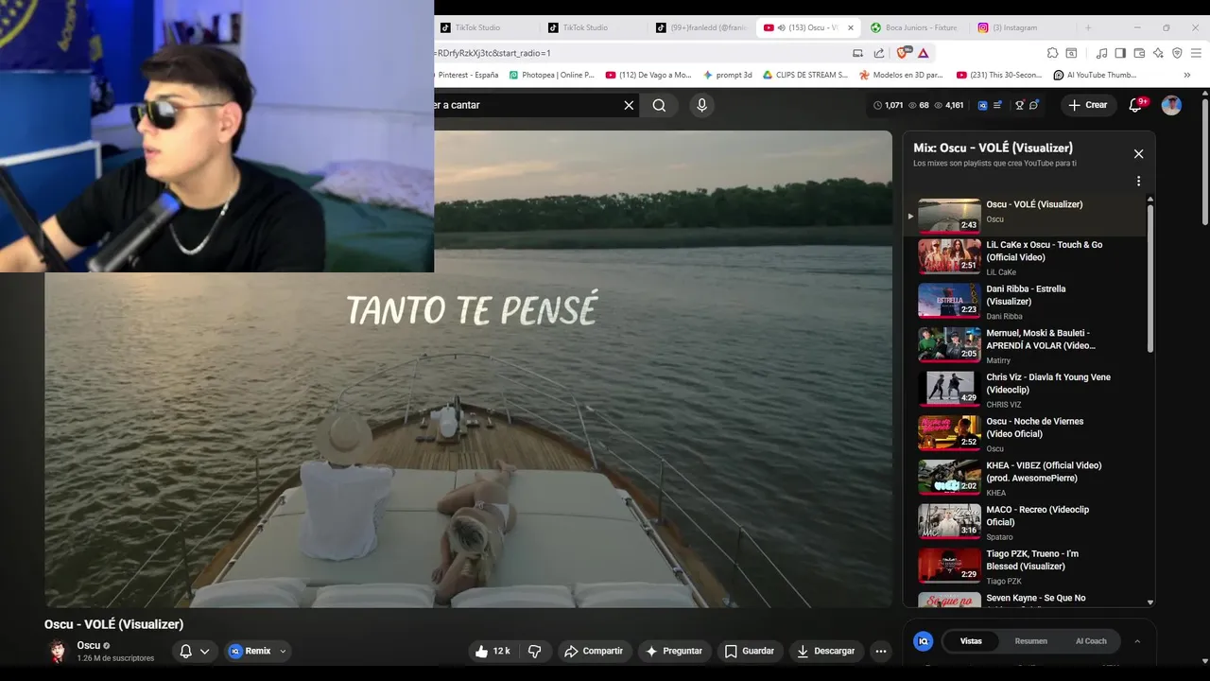Click the Brave Shields lion icon
This screenshot has width=1210, height=681.
(902, 53)
